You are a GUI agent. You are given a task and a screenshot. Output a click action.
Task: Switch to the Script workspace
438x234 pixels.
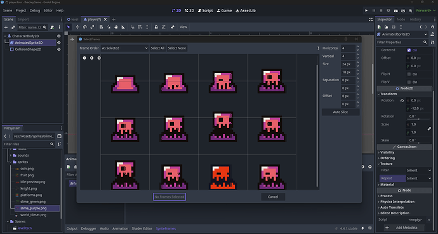pyautogui.click(x=205, y=11)
